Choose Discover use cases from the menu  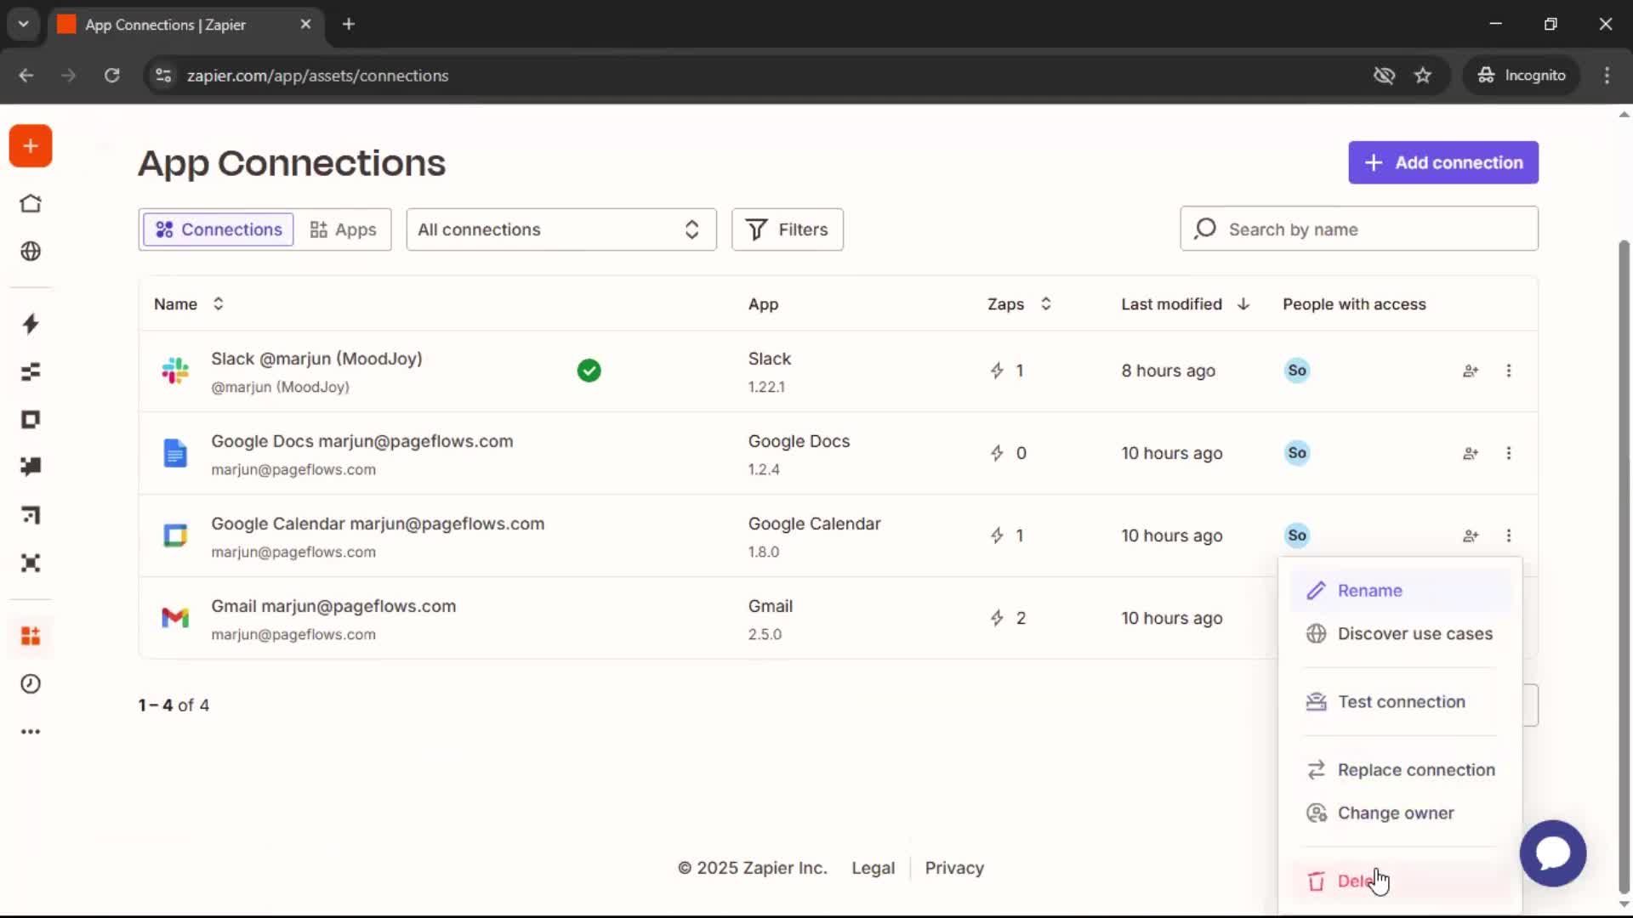coord(1400,634)
